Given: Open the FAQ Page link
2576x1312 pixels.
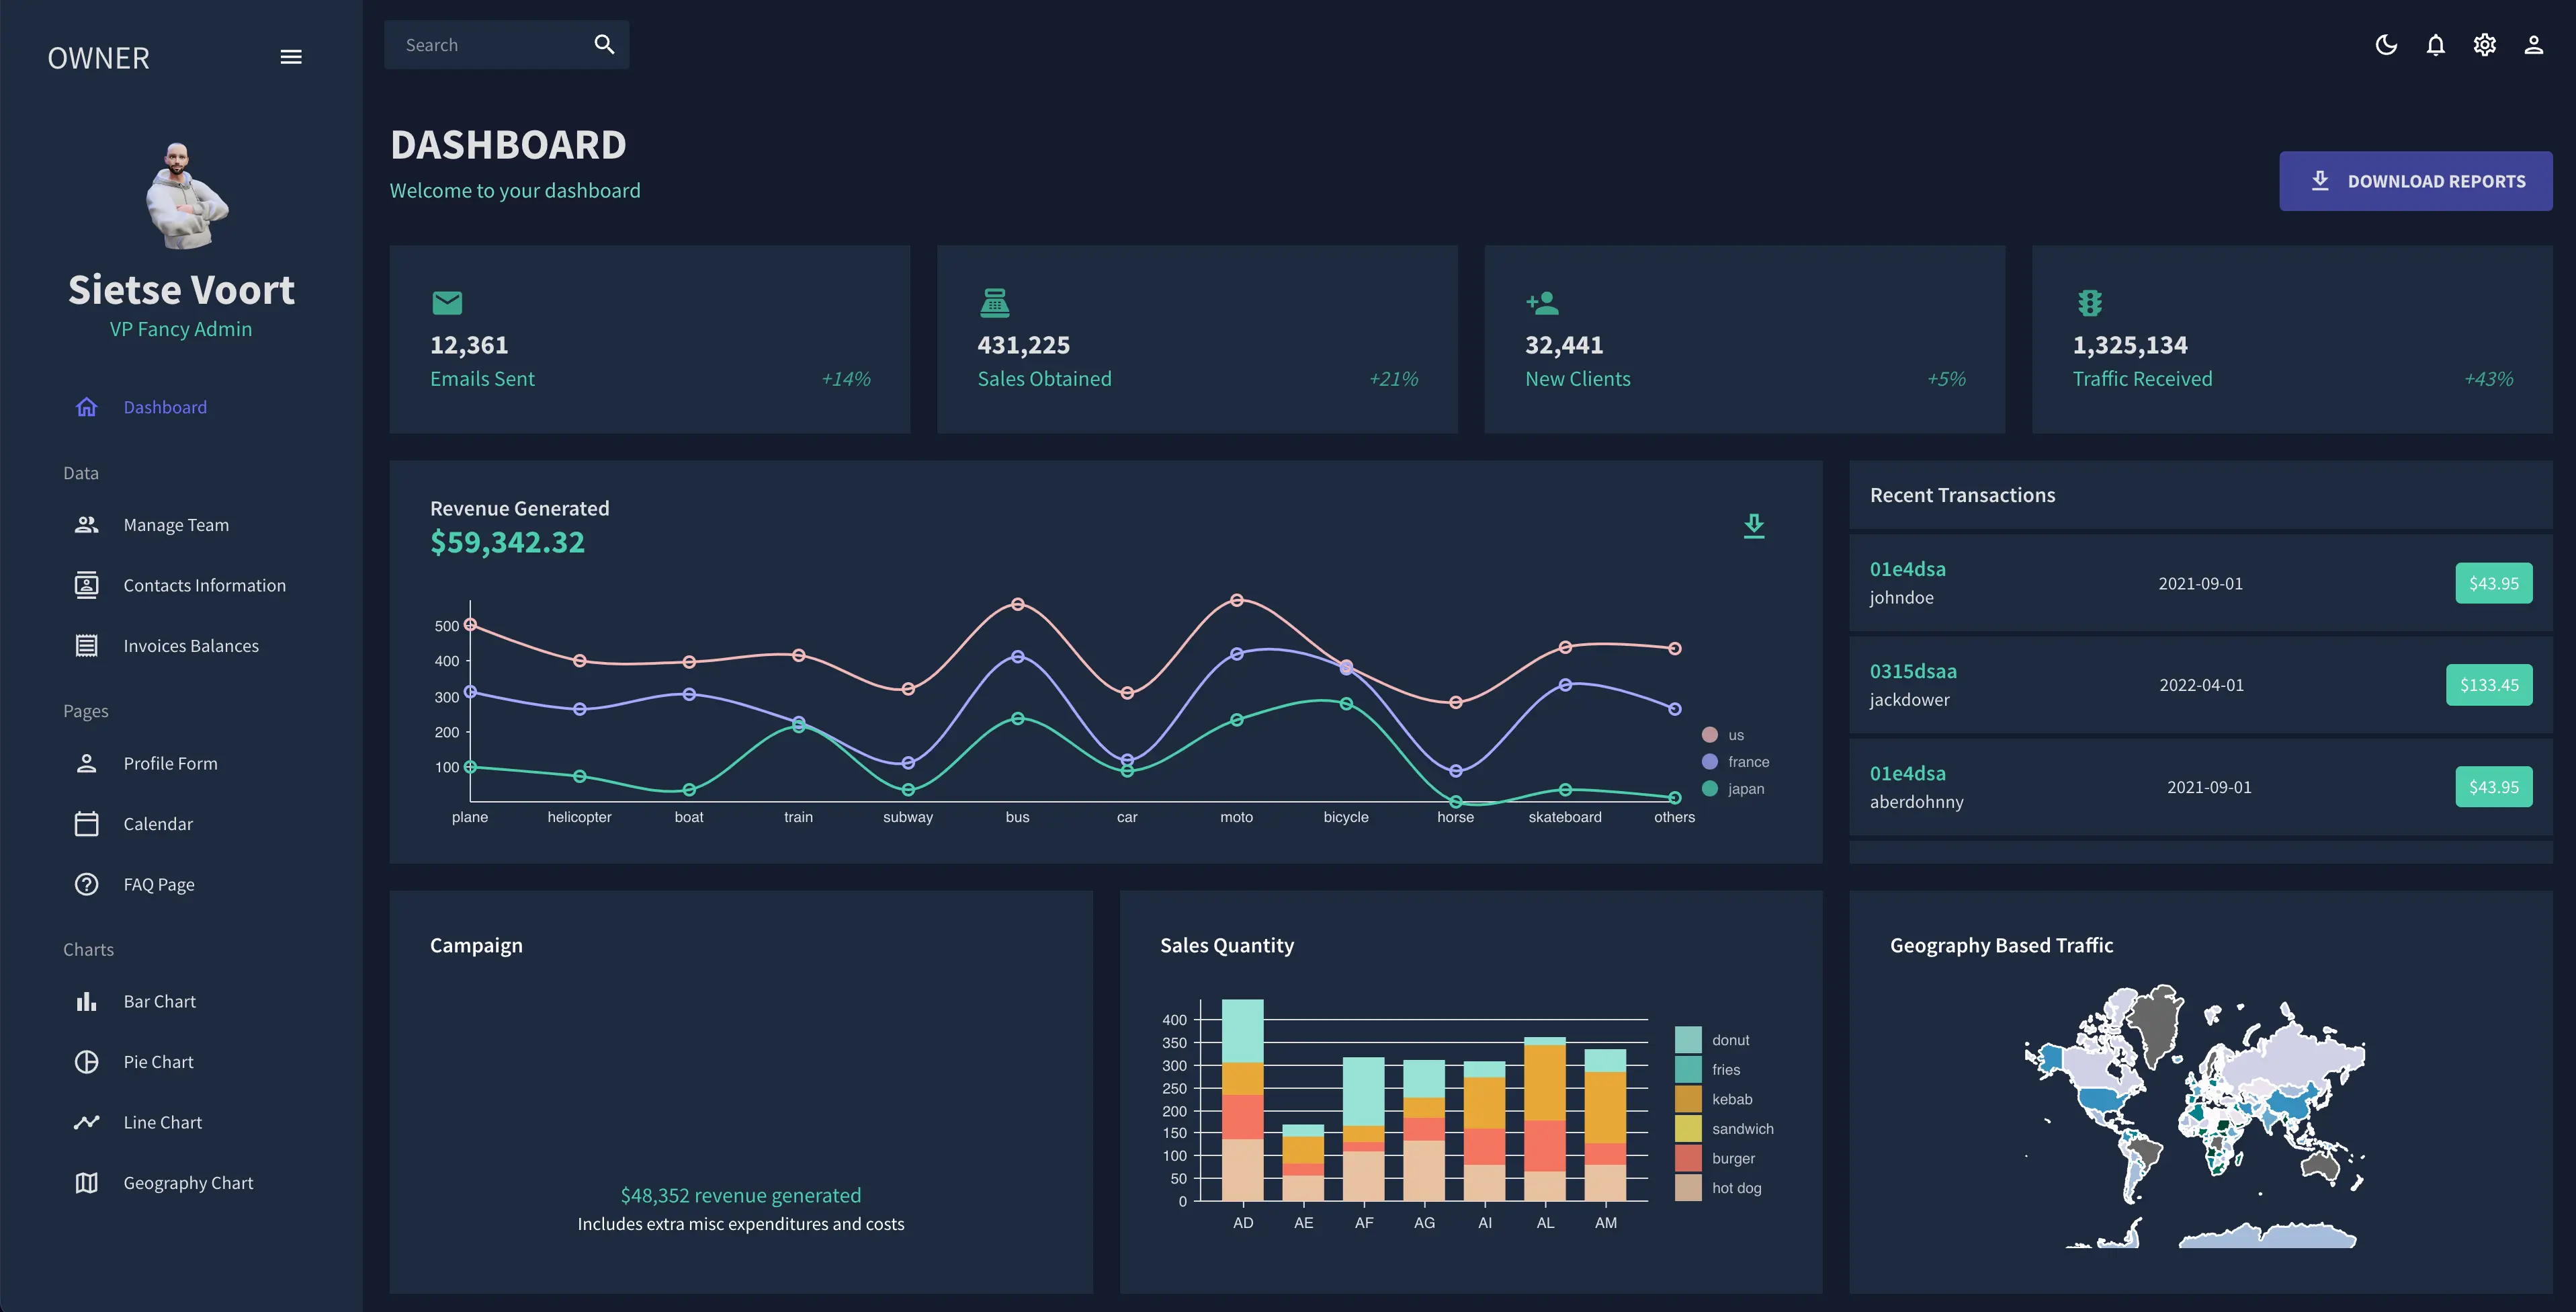Looking at the screenshot, I should click(159, 884).
